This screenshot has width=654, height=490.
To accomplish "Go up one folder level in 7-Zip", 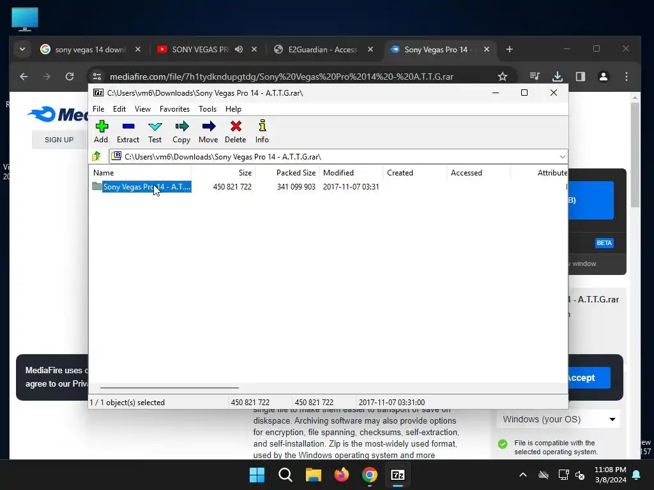I will pos(97,156).
